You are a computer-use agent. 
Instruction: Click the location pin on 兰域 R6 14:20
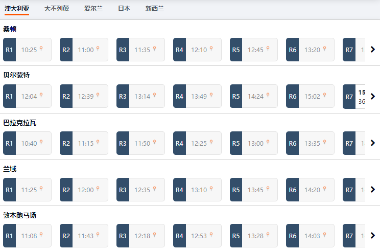pos(324,189)
